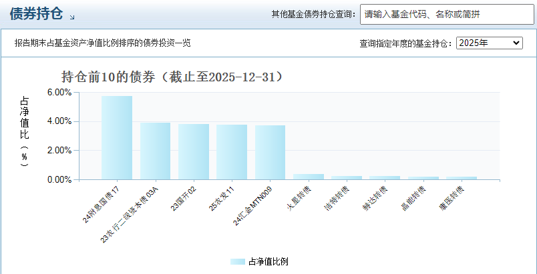This screenshot has height=274, width=537.
Task: Select the 23农行二级资本债03A bar
Action: click(155, 151)
